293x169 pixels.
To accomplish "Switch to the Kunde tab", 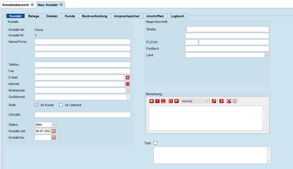I will pyautogui.click(x=70, y=16).
